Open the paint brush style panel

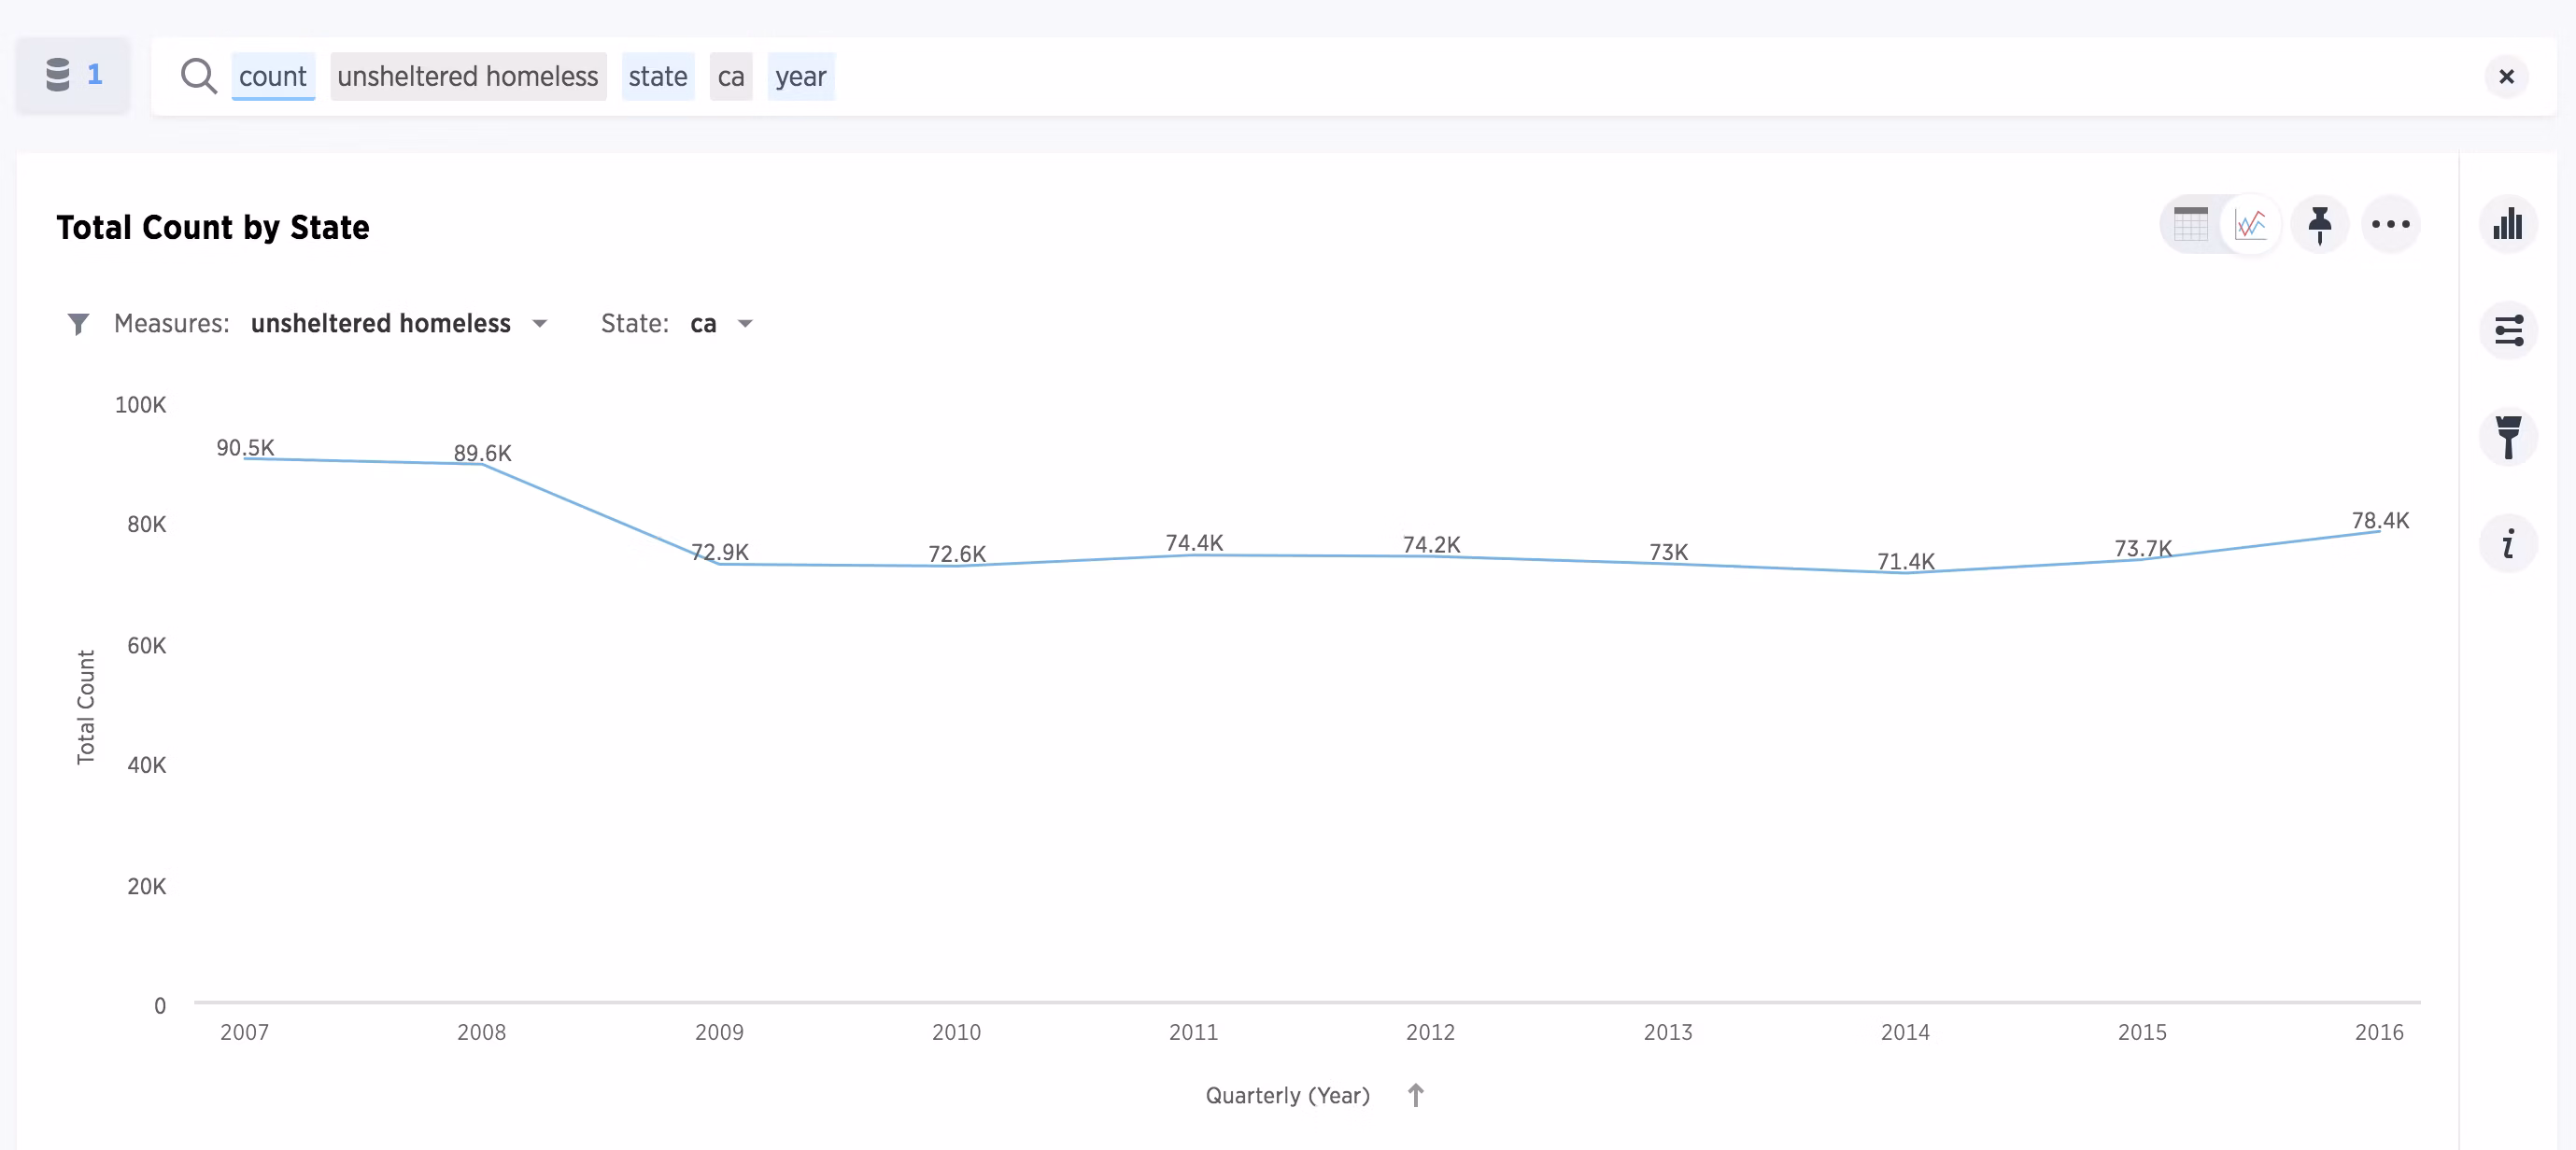(2507, 438)
